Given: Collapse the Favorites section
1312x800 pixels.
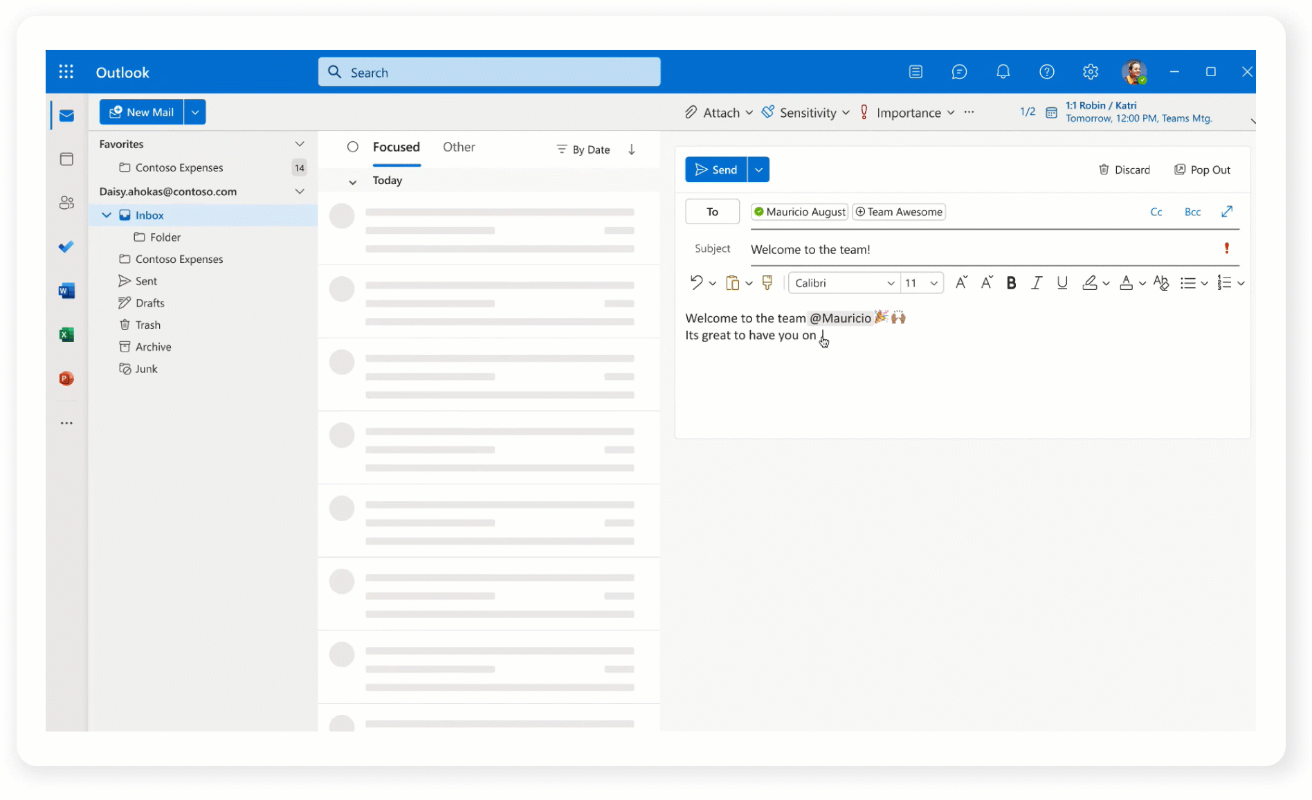Looking at the screenshot, I should pyautogui.click(x=300, y=144).
